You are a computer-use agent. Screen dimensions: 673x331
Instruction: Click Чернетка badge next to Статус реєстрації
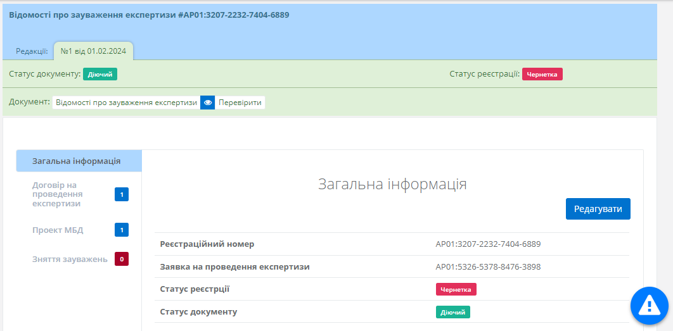click(x=542, y=75)
